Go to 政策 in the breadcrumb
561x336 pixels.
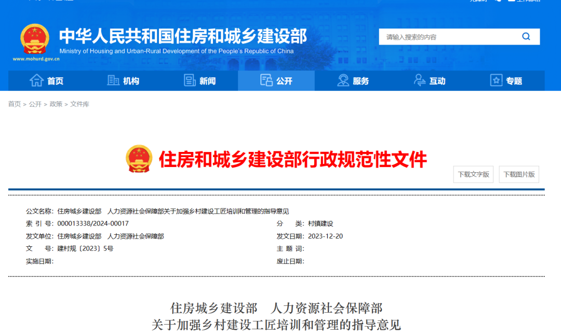tap(56, 104)
